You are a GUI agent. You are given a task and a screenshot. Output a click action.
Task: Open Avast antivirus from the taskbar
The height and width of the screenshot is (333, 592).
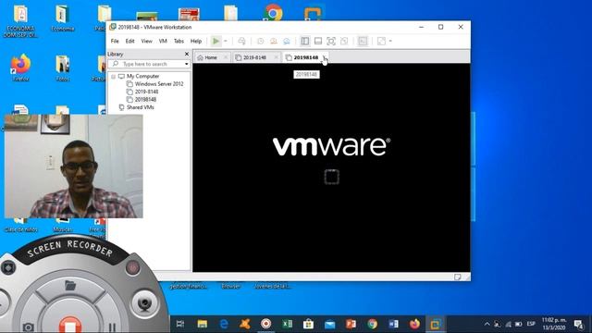click(244, 324)
